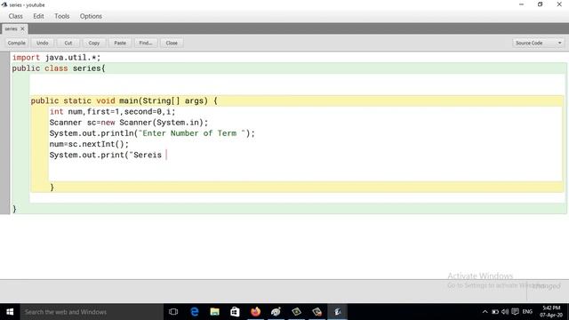569x320 pixels.
Task: Close the series tab with its X
Action: (22, 28)
